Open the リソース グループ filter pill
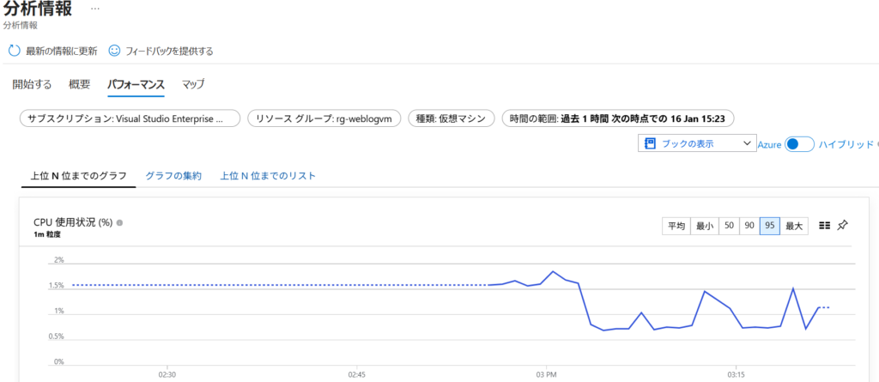879x382 pixels. pyautogui.click(x=324, y=118)
